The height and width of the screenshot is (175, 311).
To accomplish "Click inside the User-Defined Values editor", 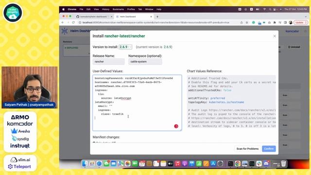I will (x=137, y=103).
